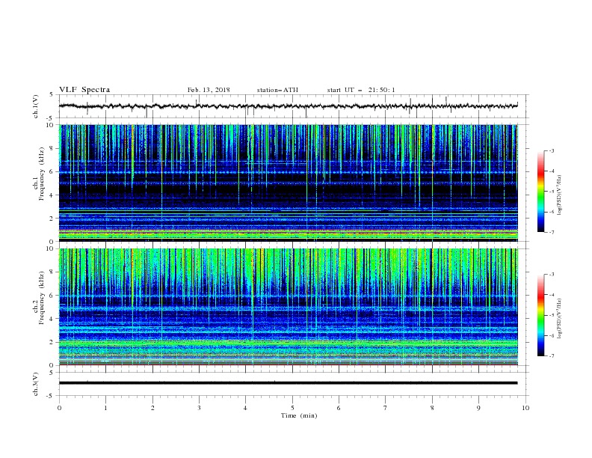Click time axis tick label "4"

pyautogui.click(x=245, y=408)
